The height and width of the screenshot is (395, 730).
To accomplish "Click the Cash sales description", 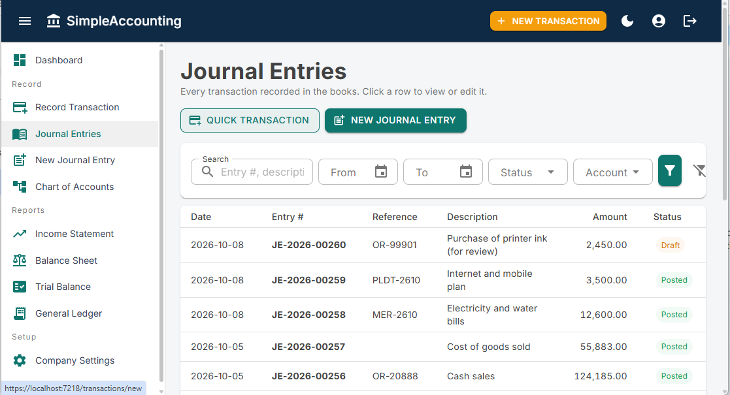I will [471, 376].
